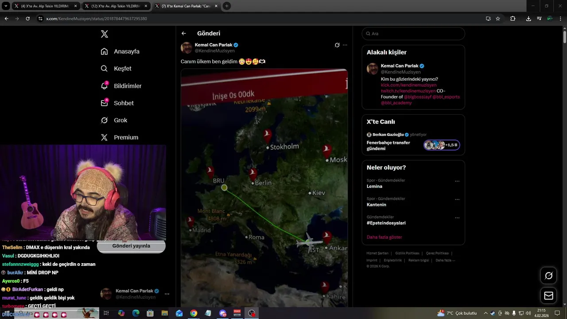
Task: Open account menu dots beside bottom profile
Action: [167, 294]
